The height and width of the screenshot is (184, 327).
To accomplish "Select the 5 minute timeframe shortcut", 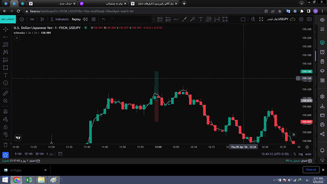I will (18, 154).
